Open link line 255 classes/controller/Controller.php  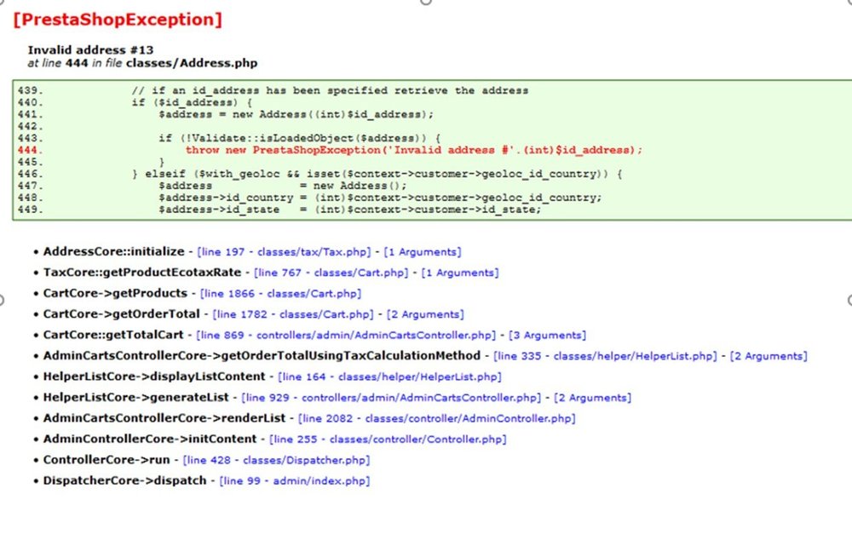(388, 440)
